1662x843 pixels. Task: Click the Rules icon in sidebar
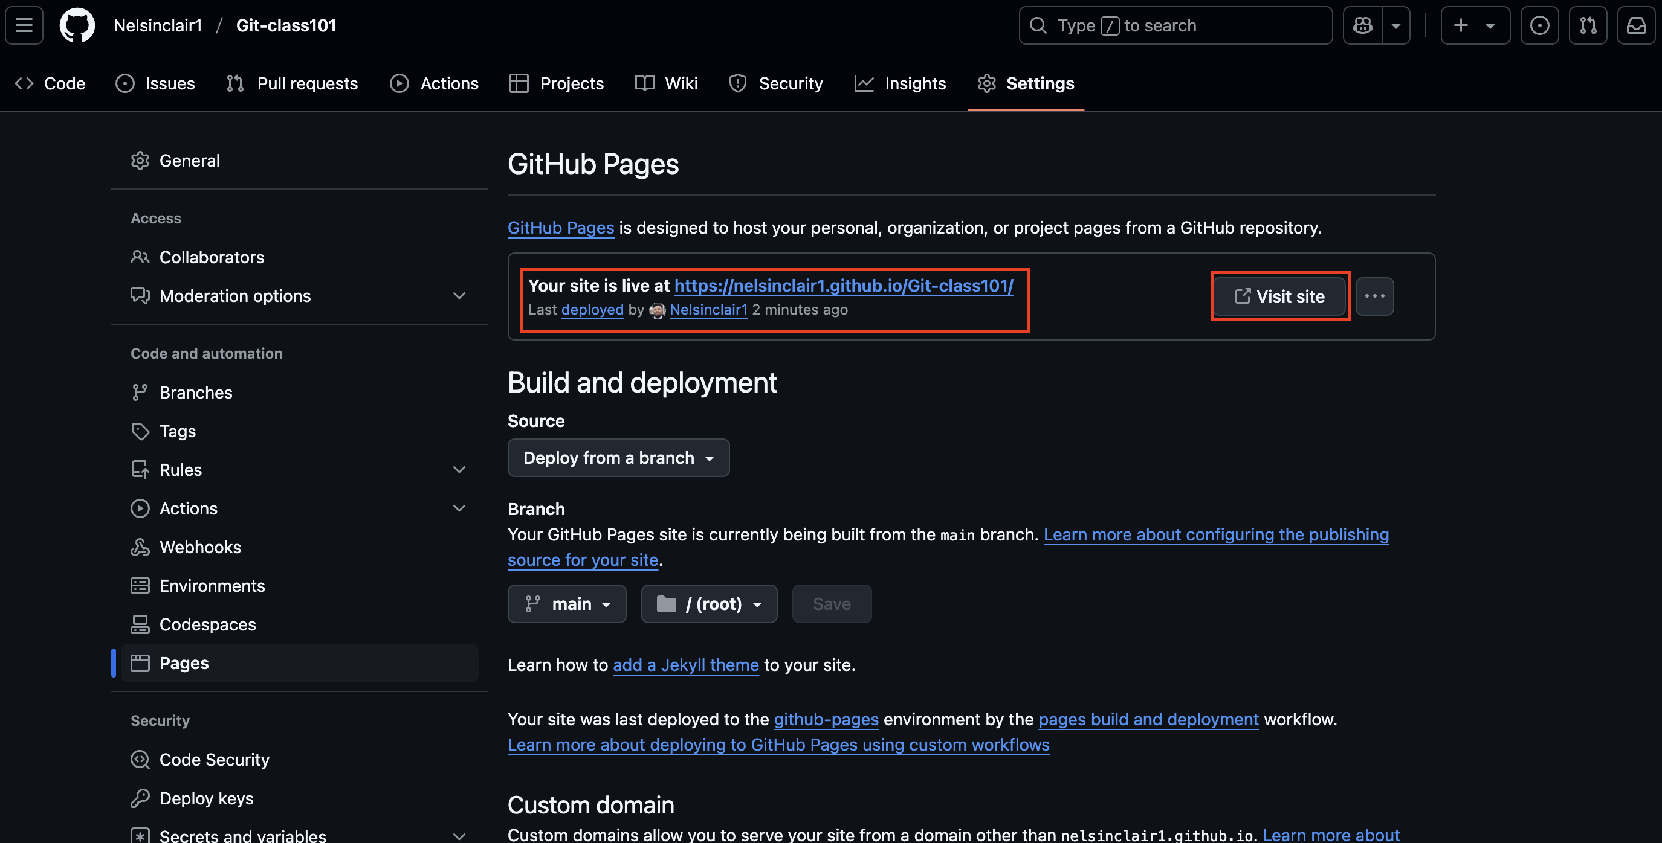140,470
